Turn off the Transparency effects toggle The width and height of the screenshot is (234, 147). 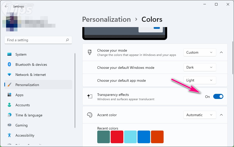[218, 96]
